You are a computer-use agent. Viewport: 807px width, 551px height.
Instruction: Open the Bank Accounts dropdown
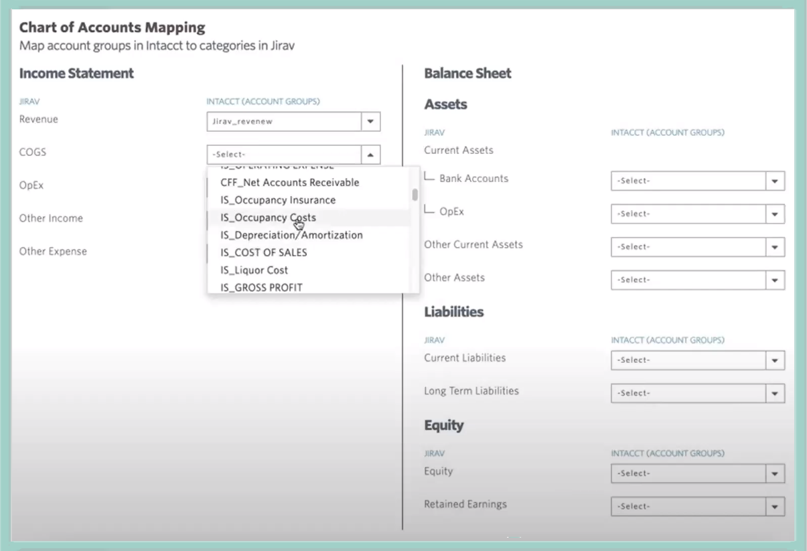(697, 181)
